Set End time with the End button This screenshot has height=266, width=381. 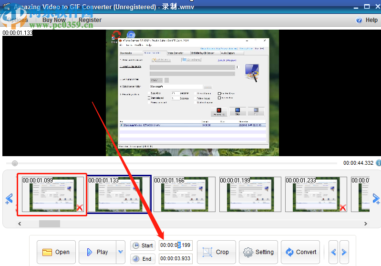point(143,259)
